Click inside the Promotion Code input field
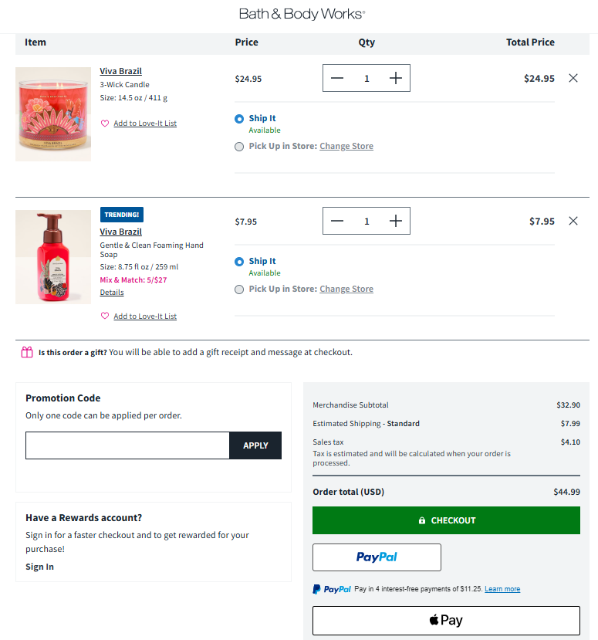 (127, 445)
